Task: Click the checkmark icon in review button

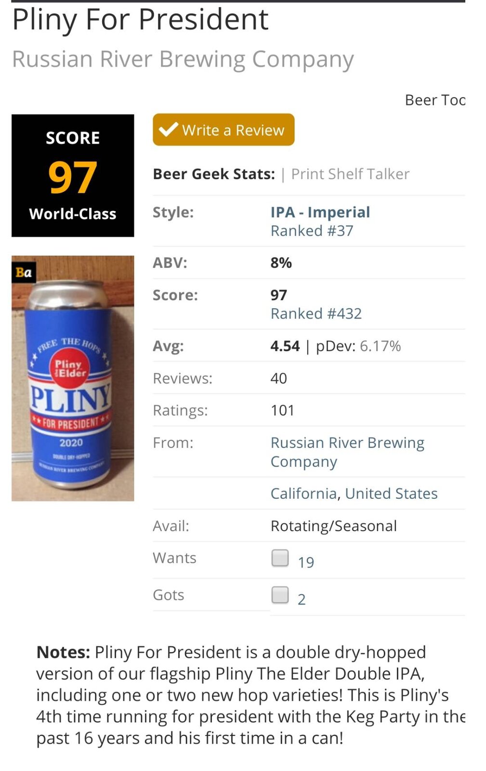Action: pyautogui.click(x=169, y=129)
